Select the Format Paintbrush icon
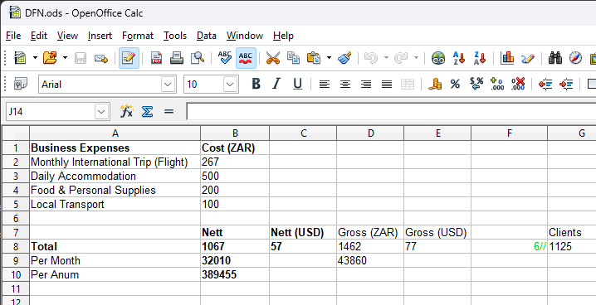The height and width of the screenshot is (305, 596). [x=344, y=58]
